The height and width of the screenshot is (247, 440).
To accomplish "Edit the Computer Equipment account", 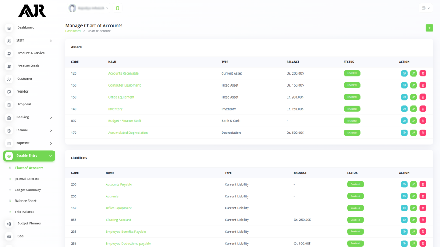I will 413,85.
